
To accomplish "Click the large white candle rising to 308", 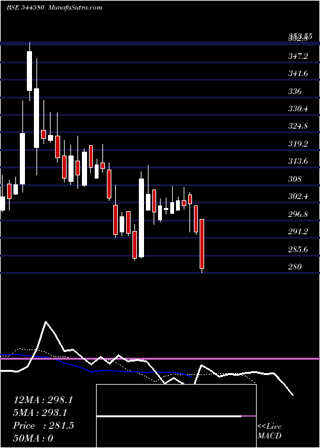I will click(x=141, y=218).
